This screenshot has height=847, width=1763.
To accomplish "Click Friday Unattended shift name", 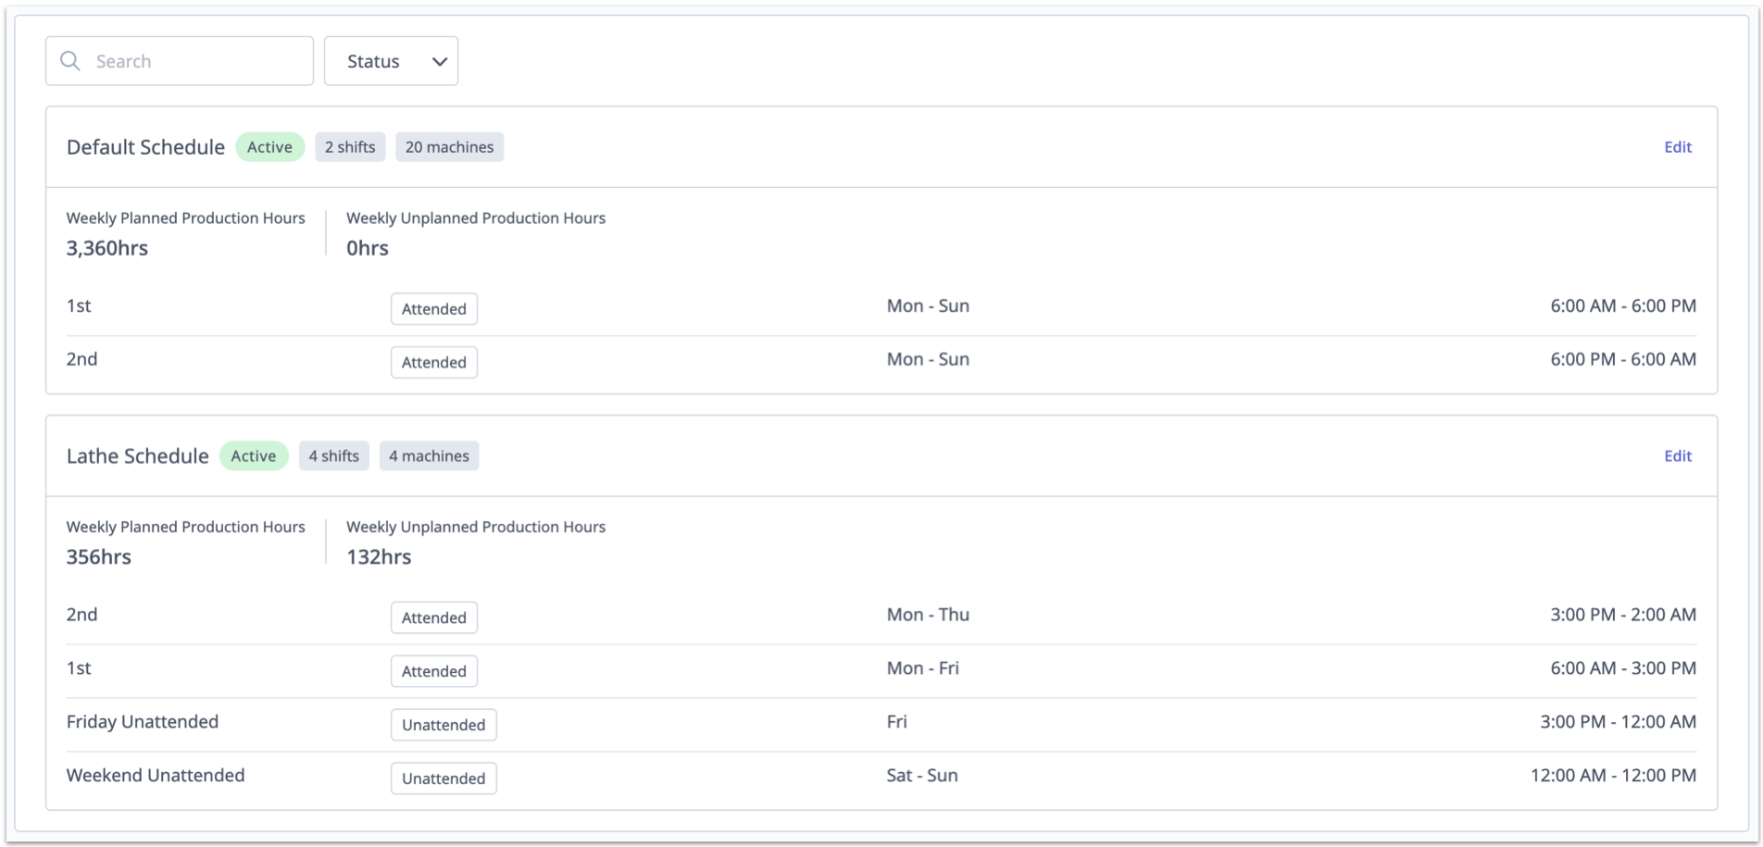I will [x=143, y=722].
